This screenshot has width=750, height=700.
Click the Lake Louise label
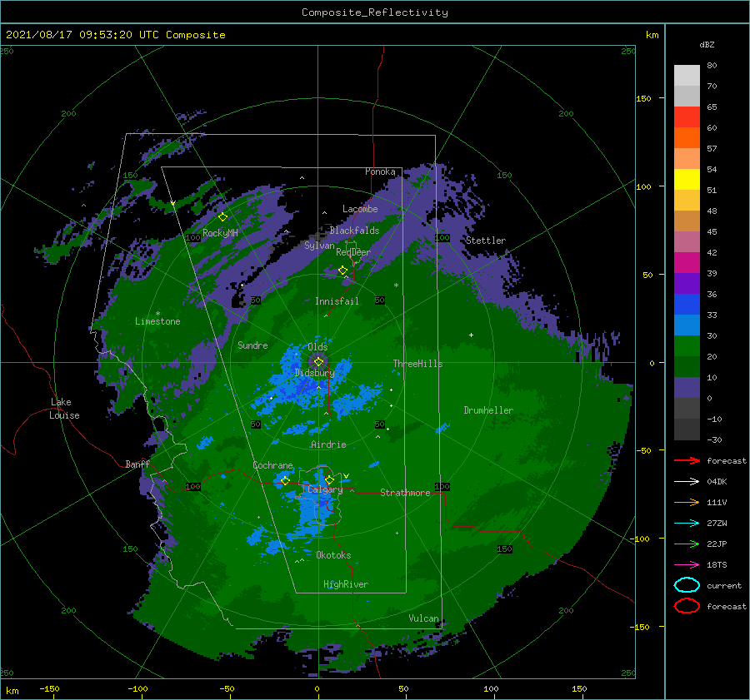tap(64, 409)
